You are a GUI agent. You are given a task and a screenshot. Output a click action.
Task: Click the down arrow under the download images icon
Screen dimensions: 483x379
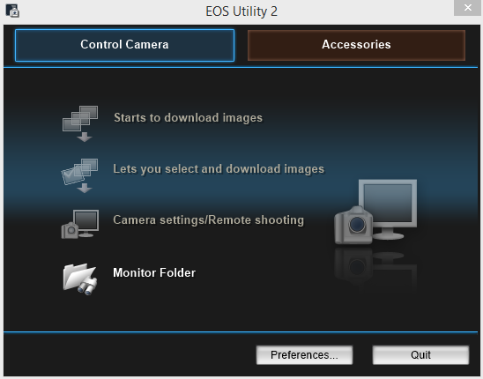pos(85,137)
